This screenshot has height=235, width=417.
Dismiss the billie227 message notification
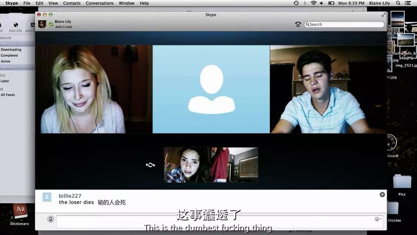[x=382, y=194]
